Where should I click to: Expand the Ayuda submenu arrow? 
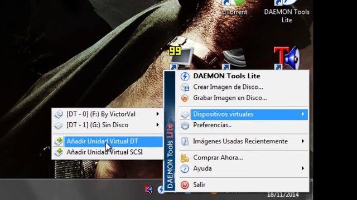coord(302,168)
